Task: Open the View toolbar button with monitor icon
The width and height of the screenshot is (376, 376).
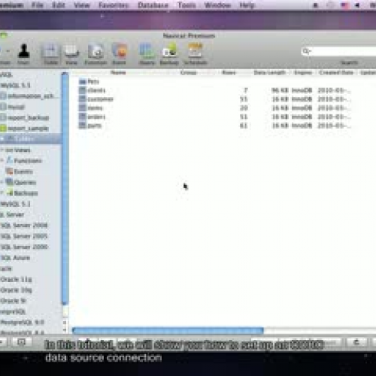Action: pyautogui.click(x=71, y=53)
